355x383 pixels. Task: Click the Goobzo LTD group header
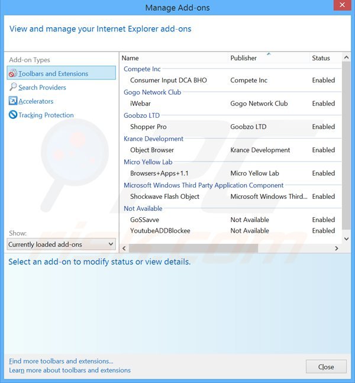(x=141, y=115)
